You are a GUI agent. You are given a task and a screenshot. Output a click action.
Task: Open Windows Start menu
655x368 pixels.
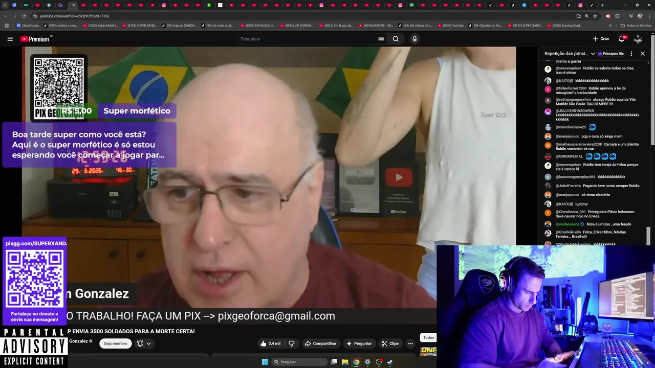(265, 362)
